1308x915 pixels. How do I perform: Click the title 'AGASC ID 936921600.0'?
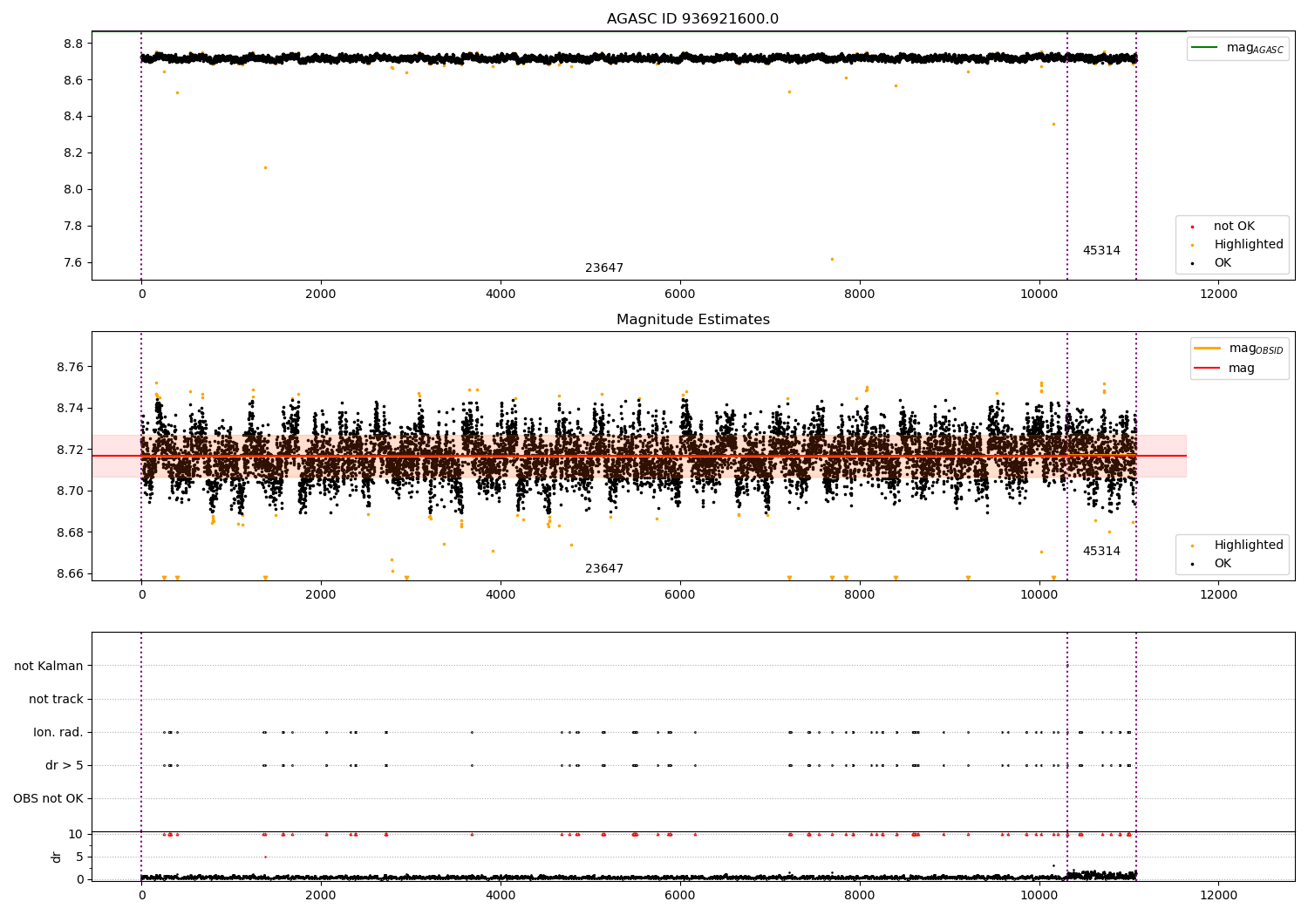coord(692,19)
